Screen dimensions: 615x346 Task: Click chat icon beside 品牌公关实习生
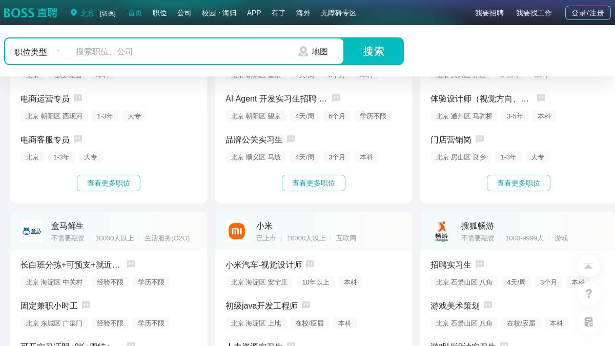[291, 139]
